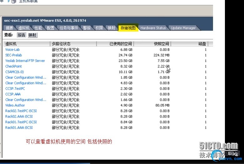Sort by the 多路径状态 column header
Screen dimensions: 244x164
click(73, 44)
